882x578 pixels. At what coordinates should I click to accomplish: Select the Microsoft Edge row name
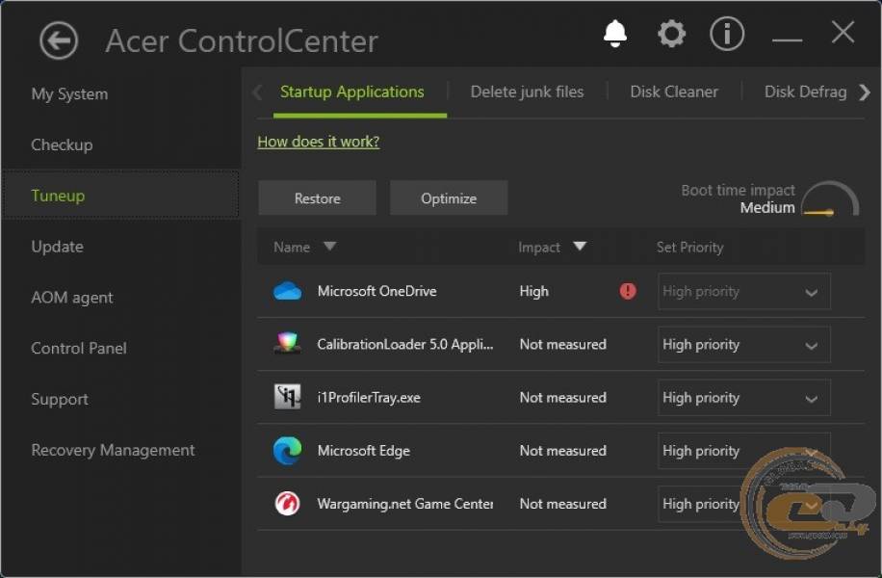coord(363,451)
